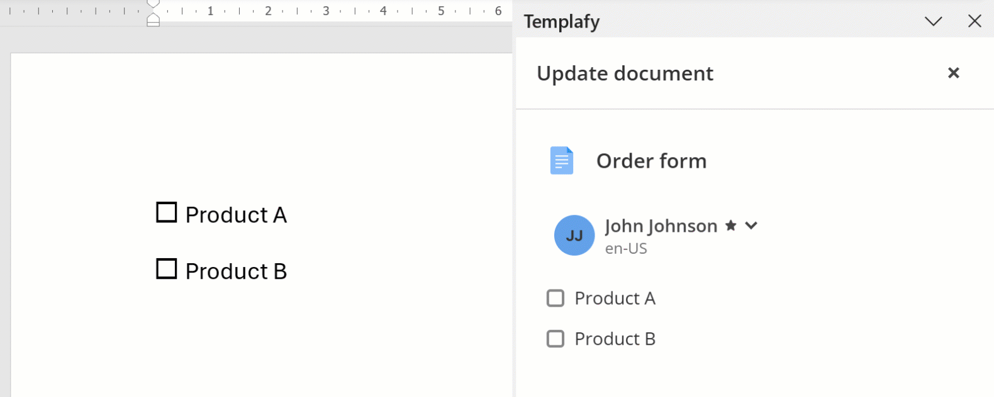This screenshot has height=397, width=994.
Task: Close the Update document dialog
Action: tap(954, 73)
